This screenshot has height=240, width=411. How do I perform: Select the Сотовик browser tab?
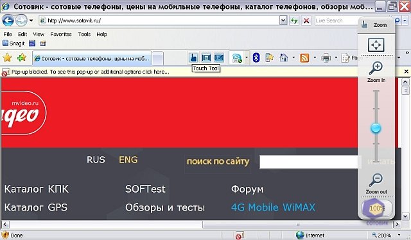92,58
